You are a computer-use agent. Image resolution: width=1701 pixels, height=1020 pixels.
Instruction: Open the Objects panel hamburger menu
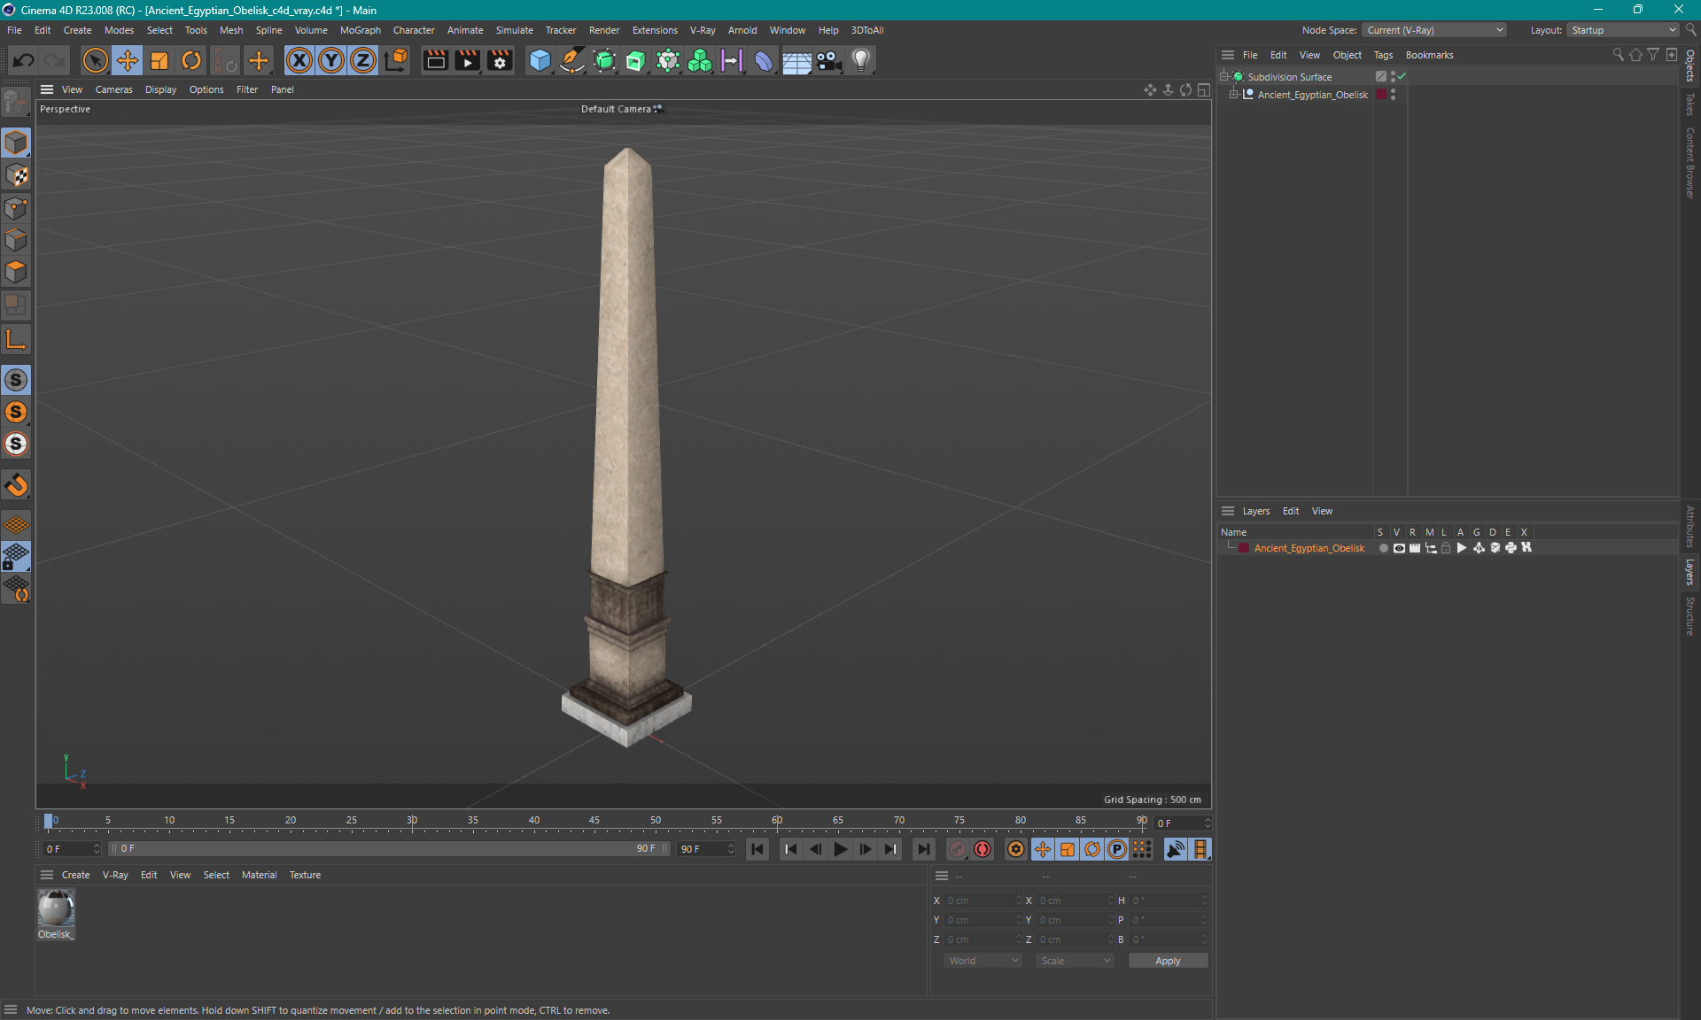1228,55
